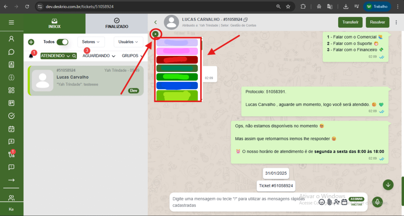Toggle the ASSINAR signature option
404x216 pixels.
pyautogui.click(x=357, y=199)
